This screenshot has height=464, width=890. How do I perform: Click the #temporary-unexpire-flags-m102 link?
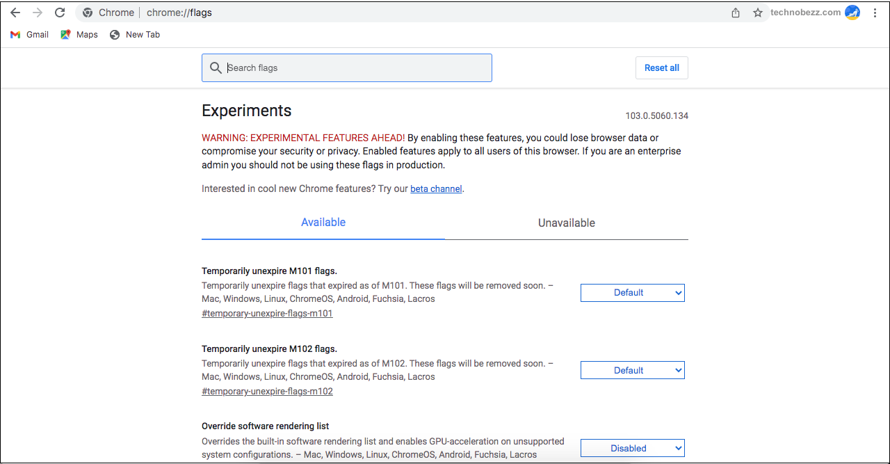click(x=268, y=392)
